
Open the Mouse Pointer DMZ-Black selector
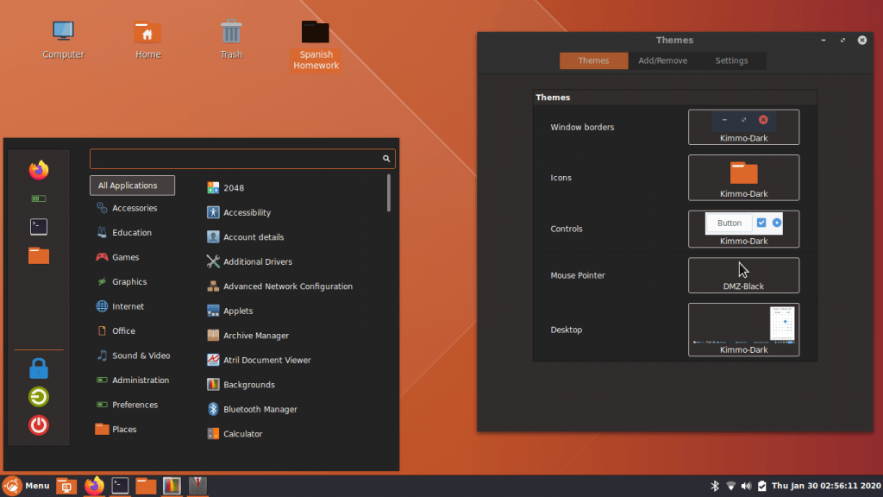click(x=743, y=275)
